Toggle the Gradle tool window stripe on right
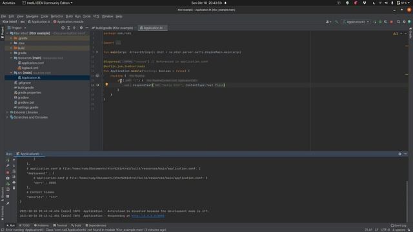Image resolution: width=413 pixels, height=232 pixels. coord(410,33)
